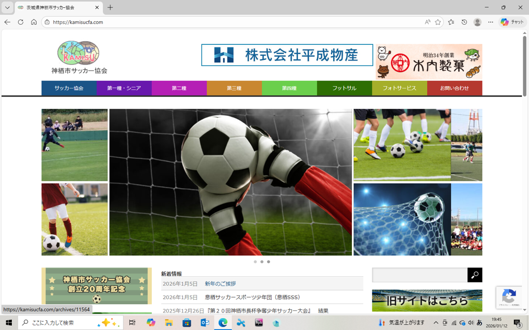Image resolution: width=529 pixels, height=330 pixels.
Task: Open Outlook from the taskbar
Action: (x=205, y=323)
